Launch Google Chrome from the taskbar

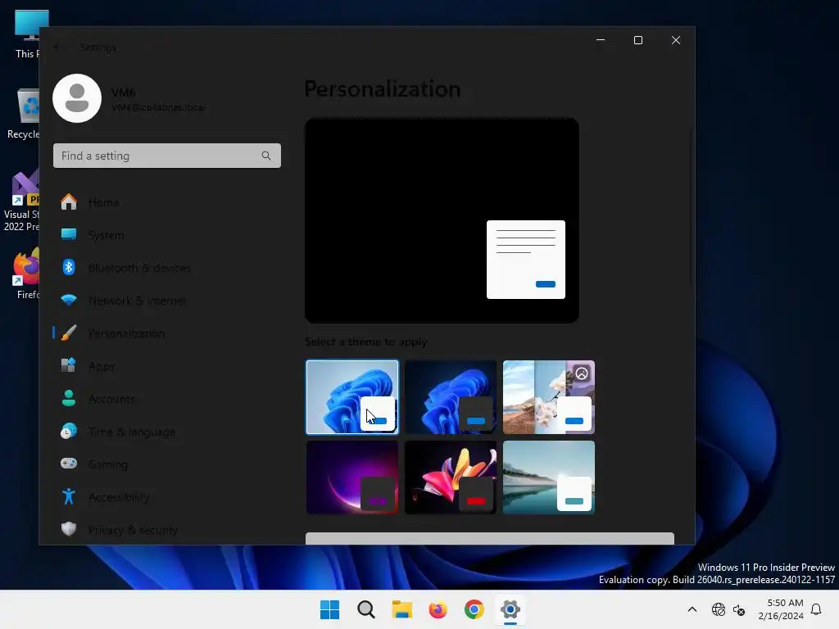474,609
